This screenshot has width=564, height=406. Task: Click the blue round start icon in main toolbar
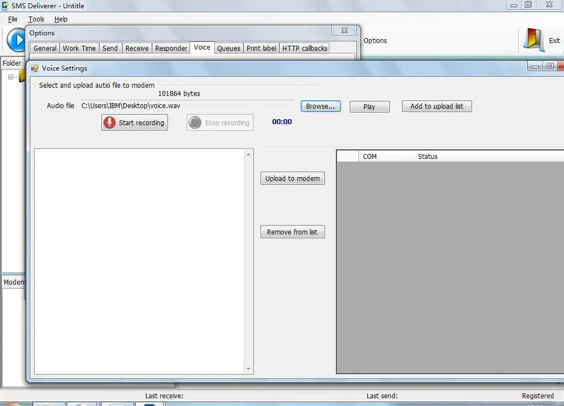[x=16, y=40]
